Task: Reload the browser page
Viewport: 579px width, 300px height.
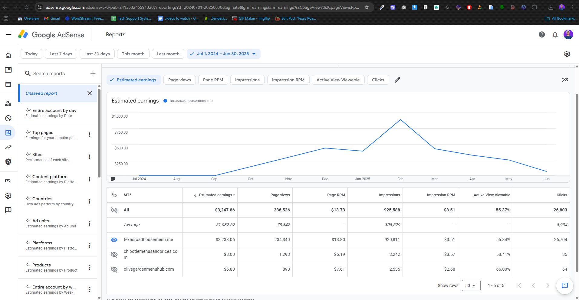Action: click(27, 7)
